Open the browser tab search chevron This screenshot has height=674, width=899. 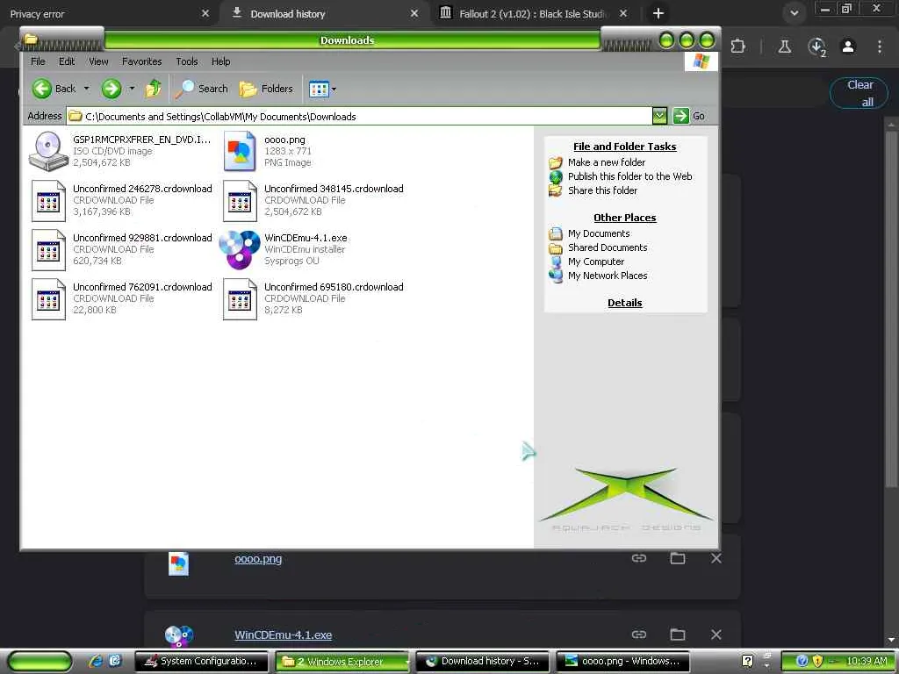(794, 13)
